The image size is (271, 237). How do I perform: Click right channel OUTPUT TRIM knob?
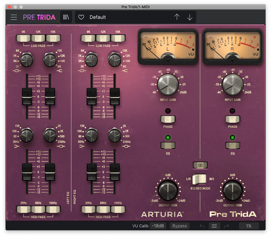coord(232,190)
